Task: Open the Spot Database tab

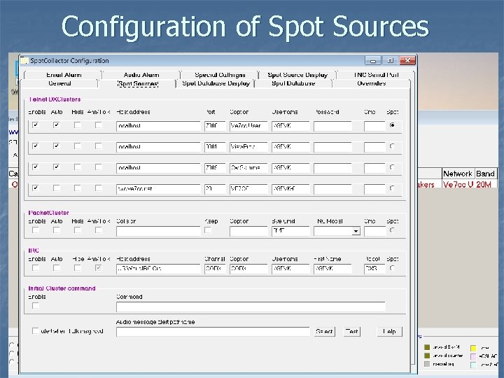Action: click(293, 83)
